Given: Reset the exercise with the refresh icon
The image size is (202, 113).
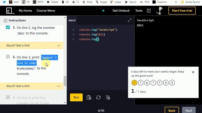Looking at the screenshot, I should (98, 98).
